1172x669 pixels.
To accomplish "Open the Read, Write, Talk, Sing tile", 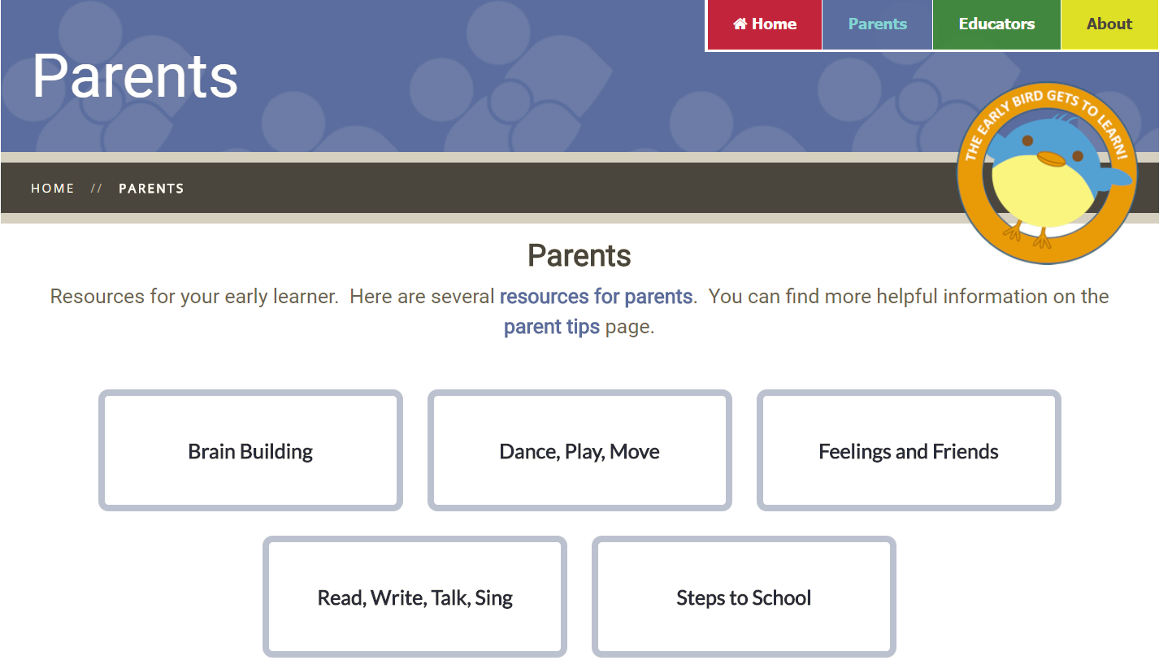I will (x=415, y=597).
